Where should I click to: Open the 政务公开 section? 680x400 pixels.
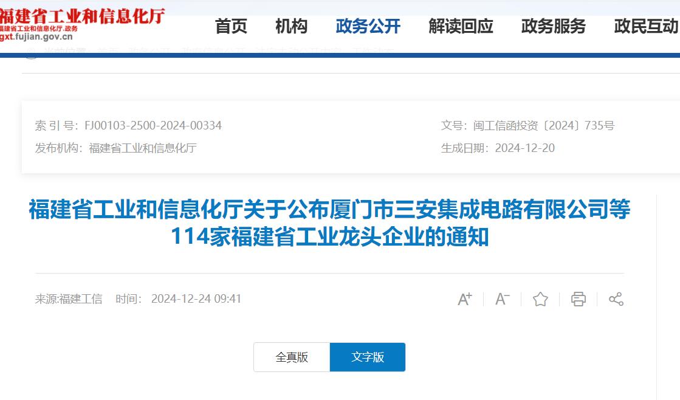(368, 27)
